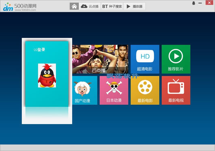Open 最新电影 category label

(x=145, y=101)
